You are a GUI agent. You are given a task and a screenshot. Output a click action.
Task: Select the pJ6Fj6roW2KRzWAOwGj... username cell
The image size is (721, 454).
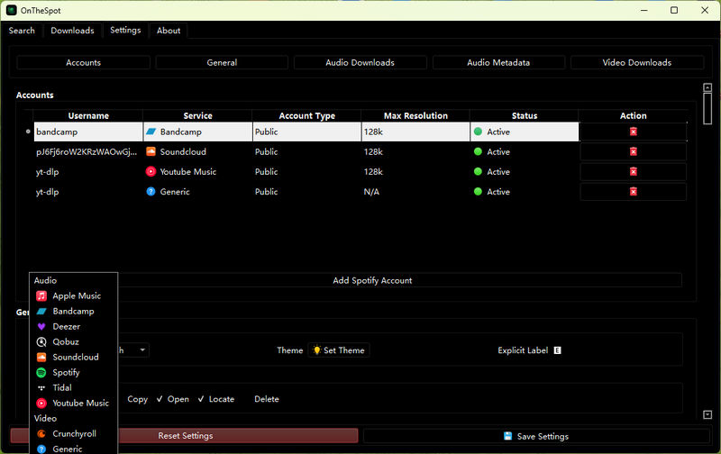click(x=87, y=151)
